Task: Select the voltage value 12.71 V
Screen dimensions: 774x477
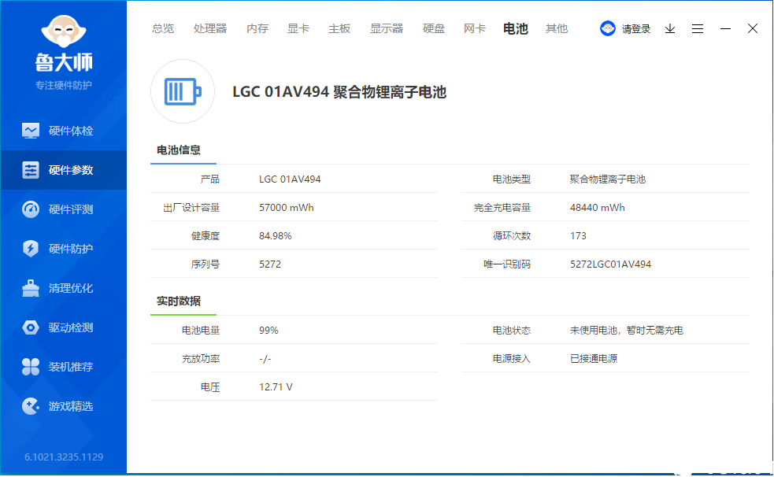Action: [x=276, y=387]
